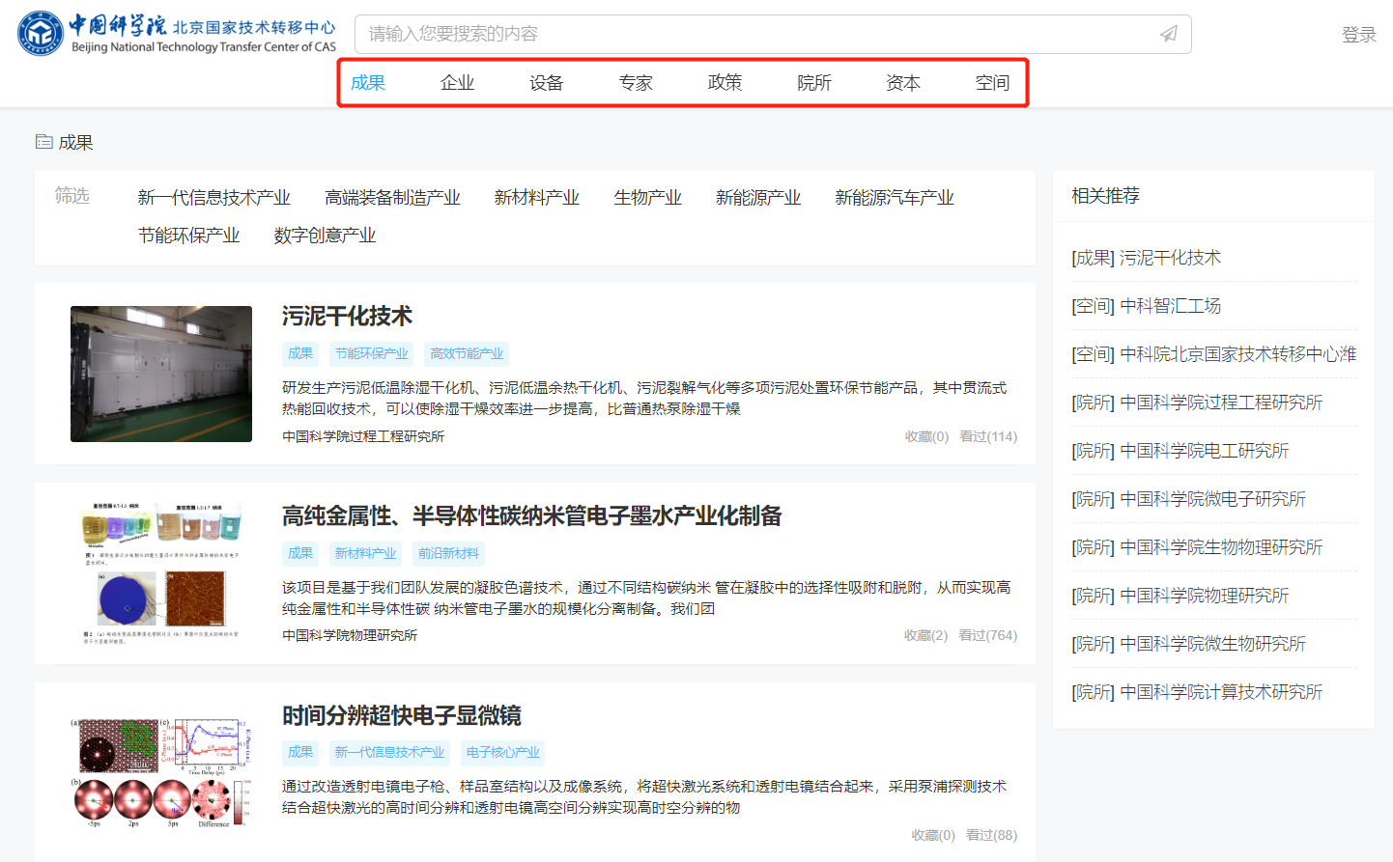Open the 污泥干化技术 result title
Image resolution: width=1393 pixels, height=862 pixels.
tap(347, 317)
